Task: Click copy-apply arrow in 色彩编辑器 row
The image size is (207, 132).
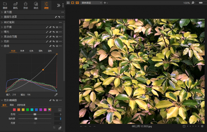Action: (x=51, y=100)
